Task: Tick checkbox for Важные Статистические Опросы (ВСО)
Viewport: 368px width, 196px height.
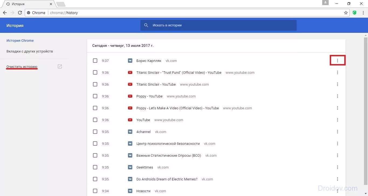Action: pyautogui.click(x=95, y=155)
